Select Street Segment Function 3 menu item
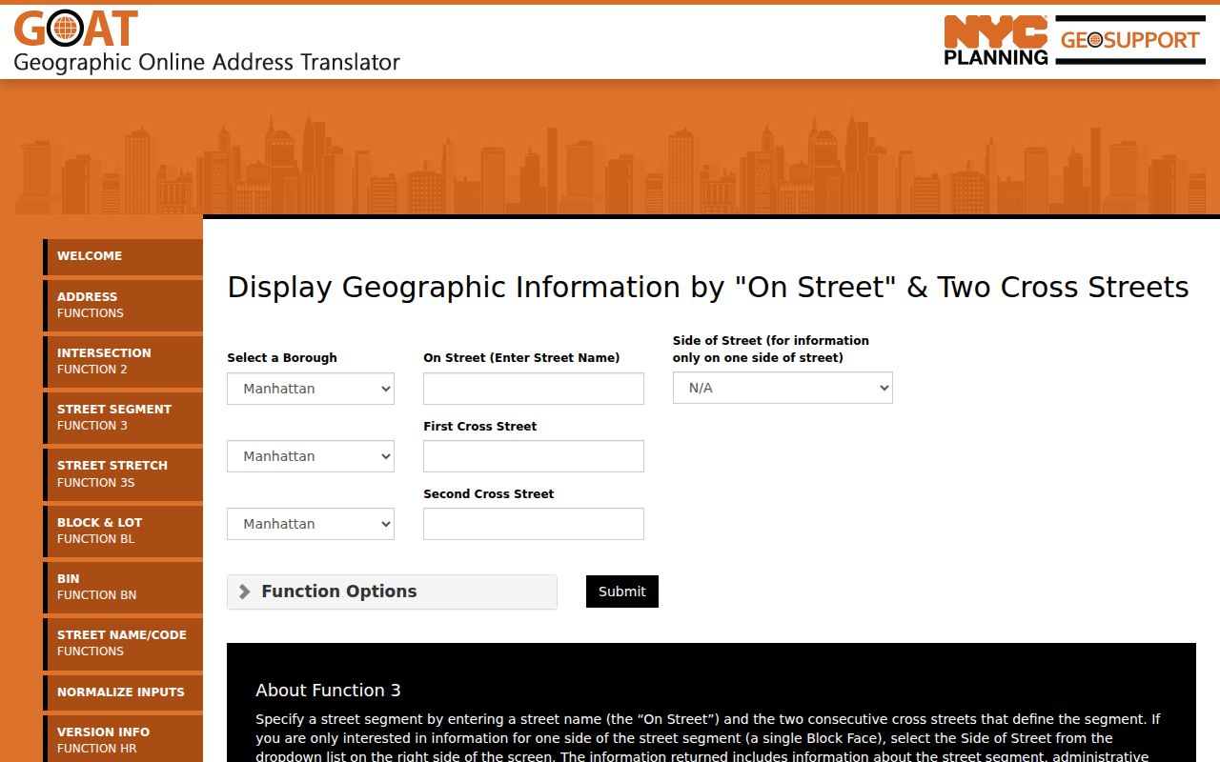The width and height of the screenshot is (1220, 762). pos(123,417)
